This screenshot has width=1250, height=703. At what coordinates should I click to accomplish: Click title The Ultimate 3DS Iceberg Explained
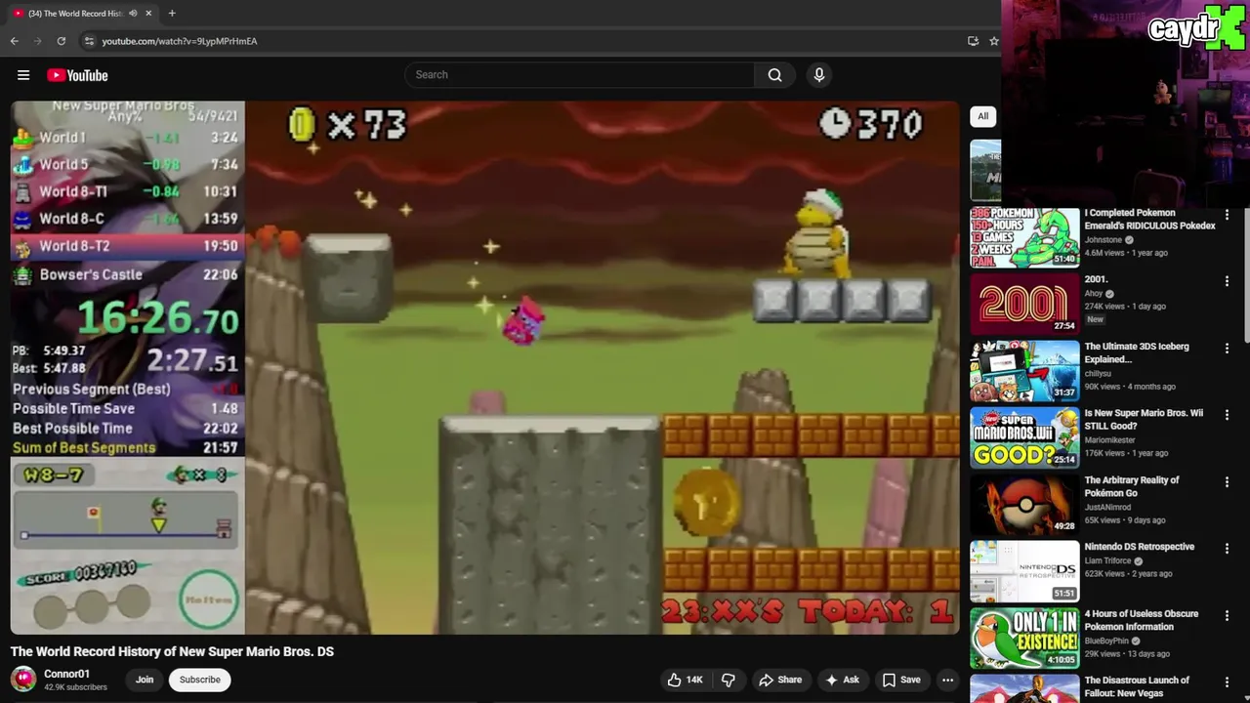(1137, 352)
